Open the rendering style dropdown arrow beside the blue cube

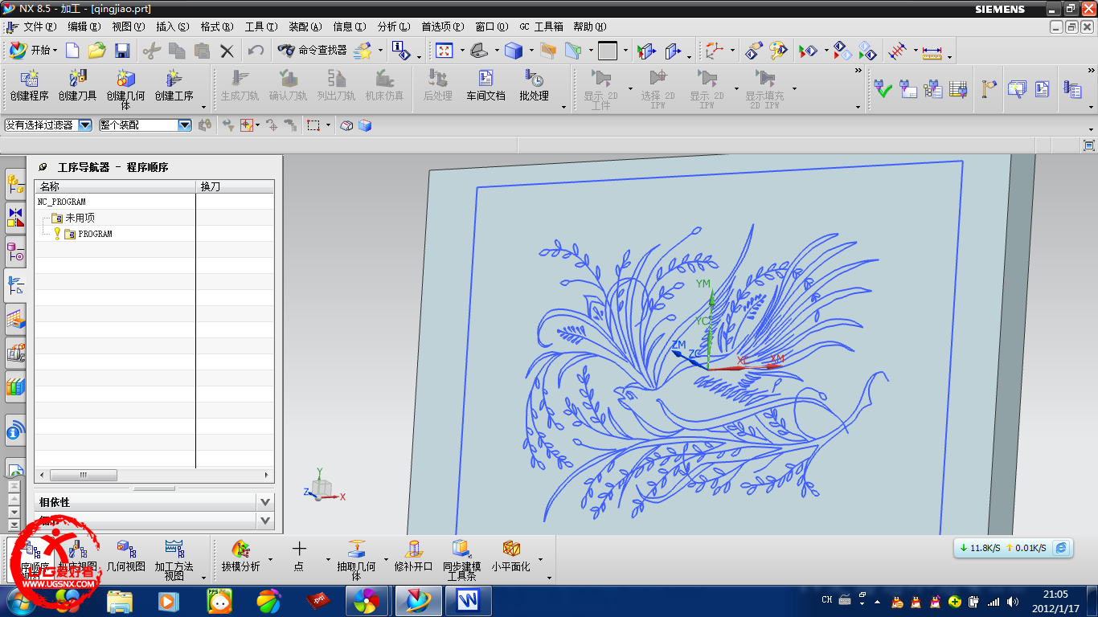[531, 51]
